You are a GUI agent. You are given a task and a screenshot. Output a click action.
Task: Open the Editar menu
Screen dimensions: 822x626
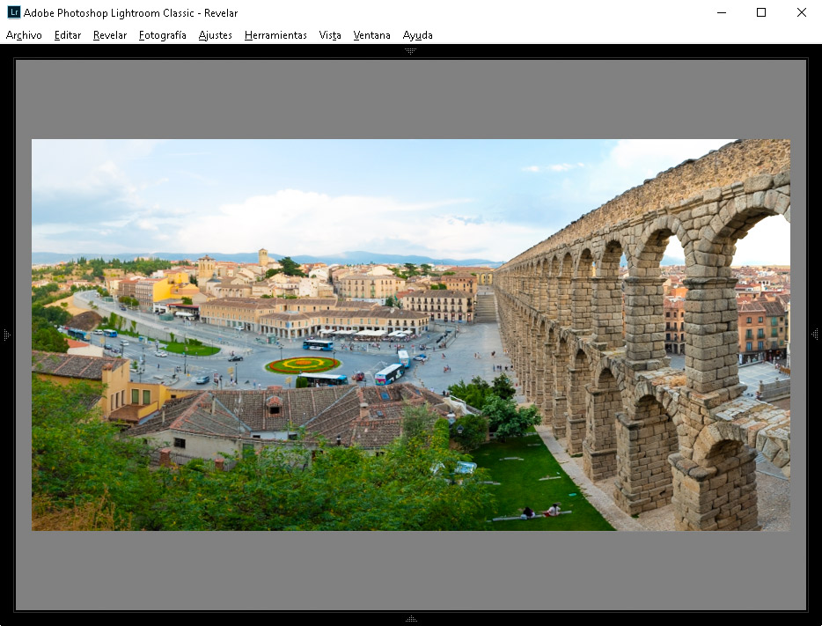pos(68,35)
